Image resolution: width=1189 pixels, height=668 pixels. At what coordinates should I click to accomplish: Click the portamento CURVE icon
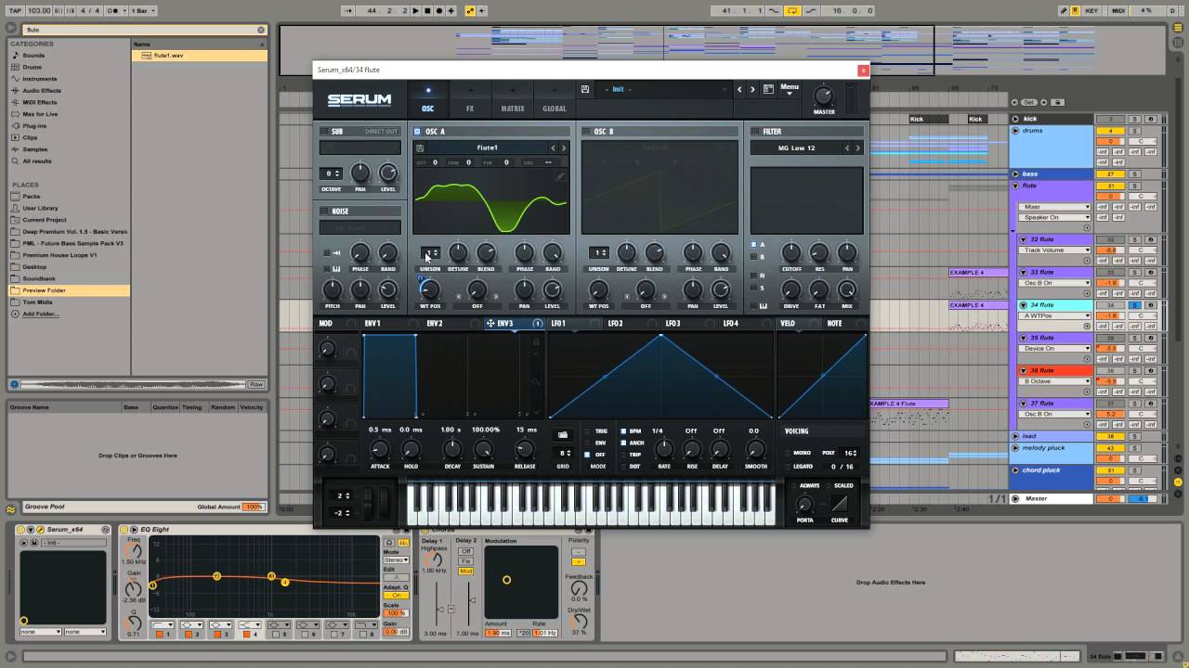[840, 504]
